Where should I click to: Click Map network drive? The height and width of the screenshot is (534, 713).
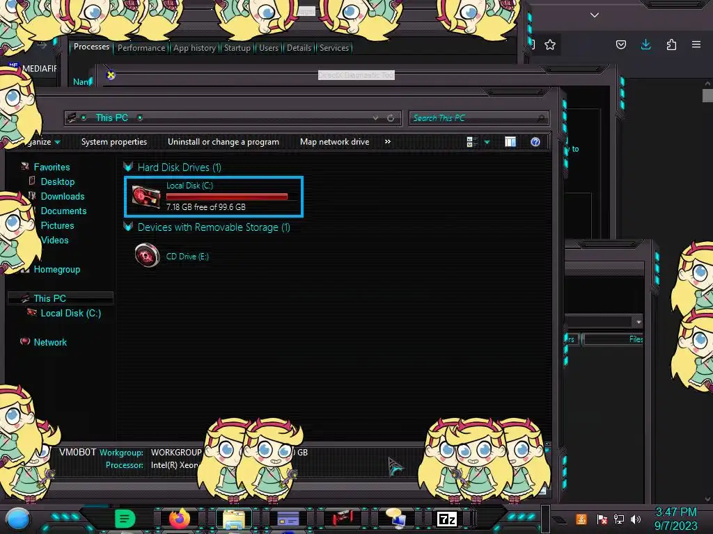pyautogui.click(x=334, y=142)
